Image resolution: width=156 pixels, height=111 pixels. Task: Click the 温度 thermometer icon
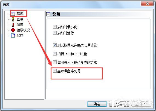click(x=13, y=25)
